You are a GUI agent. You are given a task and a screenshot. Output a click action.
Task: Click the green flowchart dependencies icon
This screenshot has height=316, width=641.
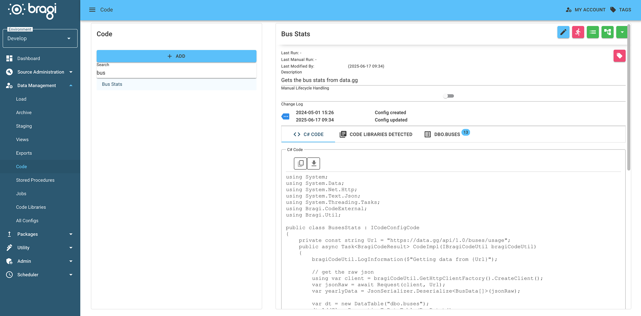607,32
